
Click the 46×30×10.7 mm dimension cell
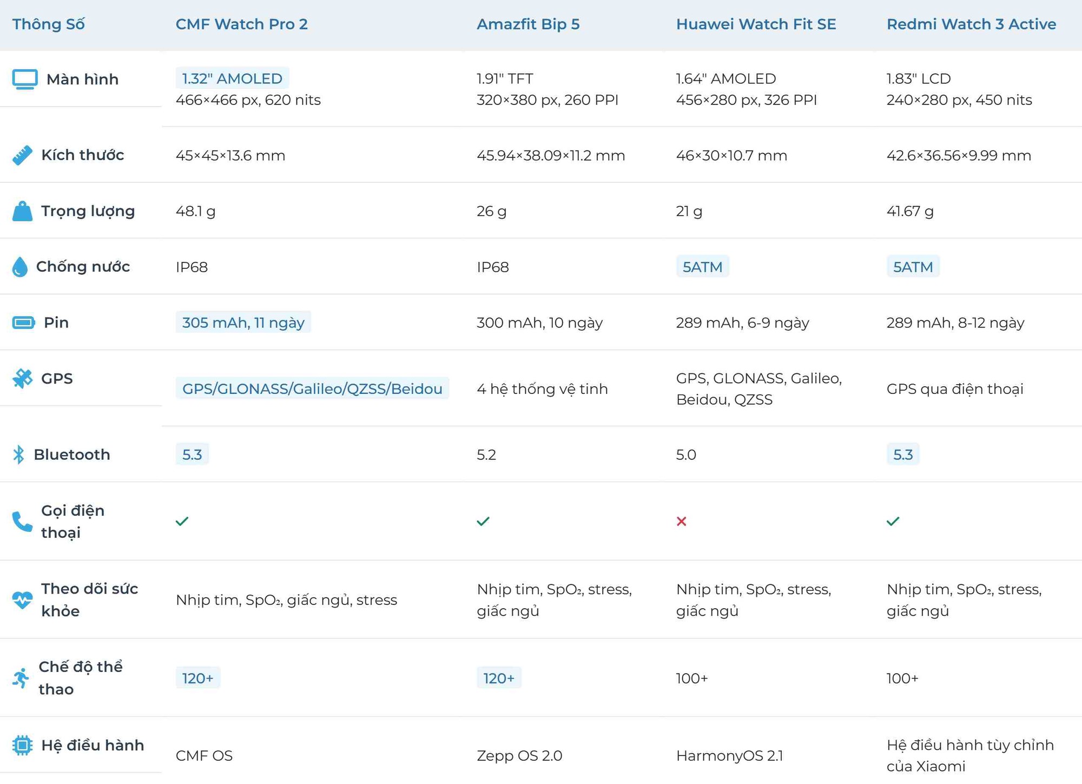(731, 156)
